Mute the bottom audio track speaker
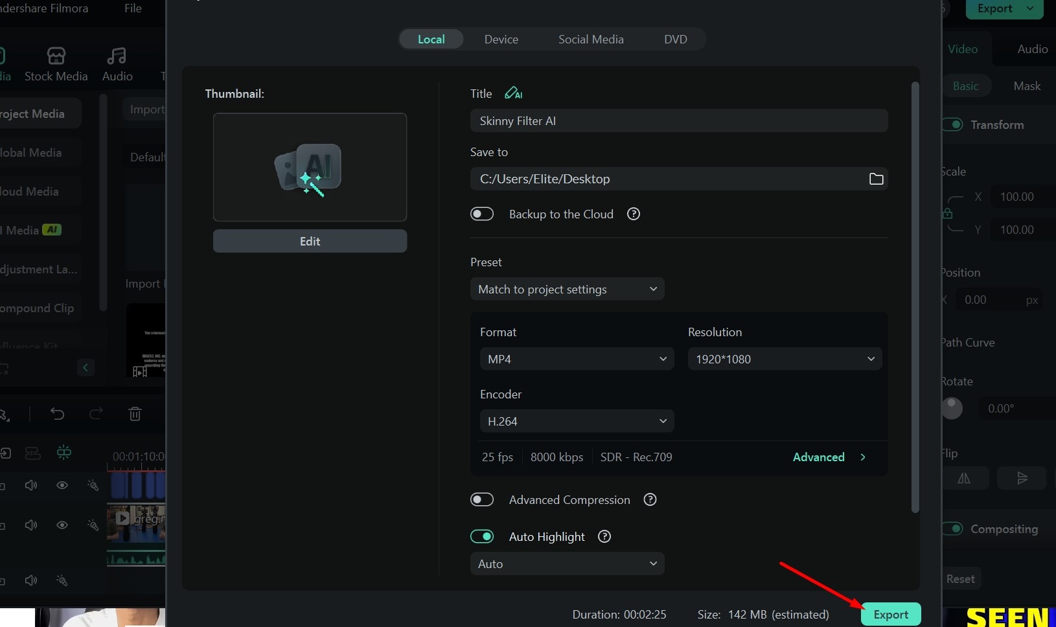The width and height of the screenshot is (1056, 627). [x=31, y=580]
